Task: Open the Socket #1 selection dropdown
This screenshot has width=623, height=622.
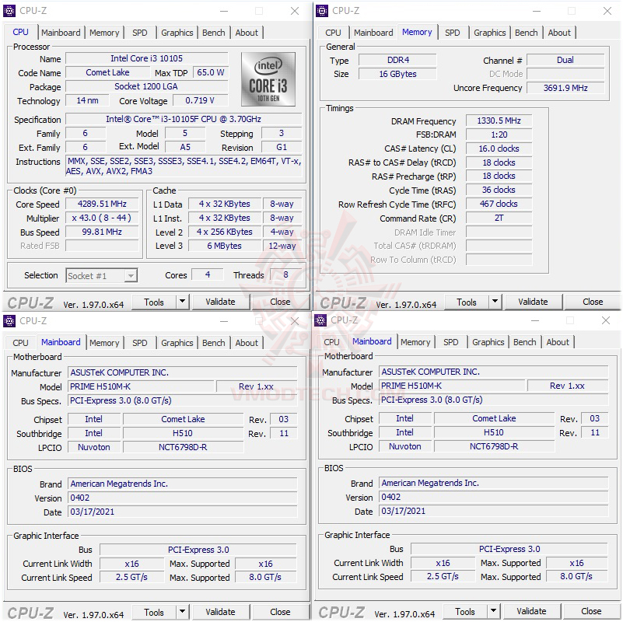Action: click(x=101, y=276)
